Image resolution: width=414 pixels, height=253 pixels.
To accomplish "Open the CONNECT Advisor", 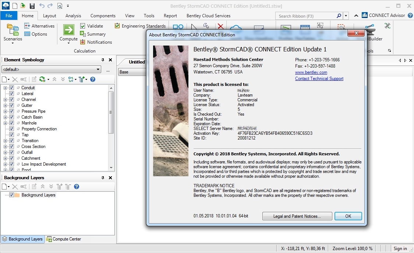I will point(383,15).
